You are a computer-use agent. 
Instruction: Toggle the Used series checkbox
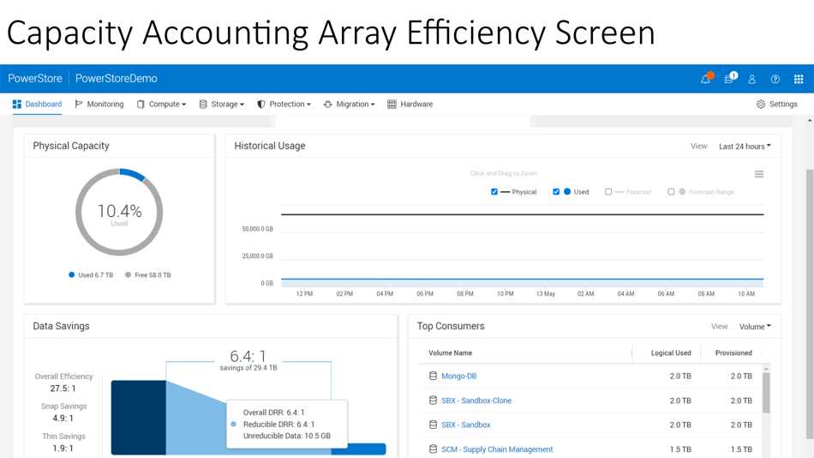[556, 192]
